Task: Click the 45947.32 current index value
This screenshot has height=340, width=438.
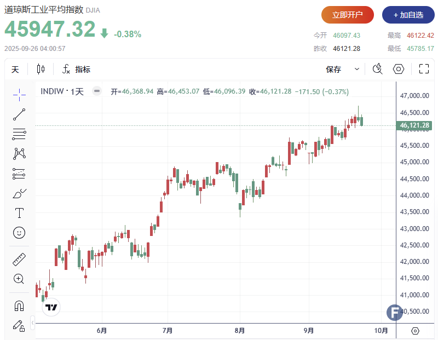Action: click(x=50, y=29)
